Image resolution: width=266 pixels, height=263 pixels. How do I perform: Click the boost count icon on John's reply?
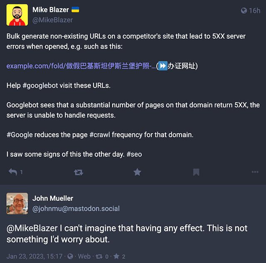[x=100, y=256]
